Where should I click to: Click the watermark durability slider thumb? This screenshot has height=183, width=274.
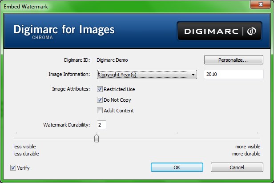[x=97, y=138]
